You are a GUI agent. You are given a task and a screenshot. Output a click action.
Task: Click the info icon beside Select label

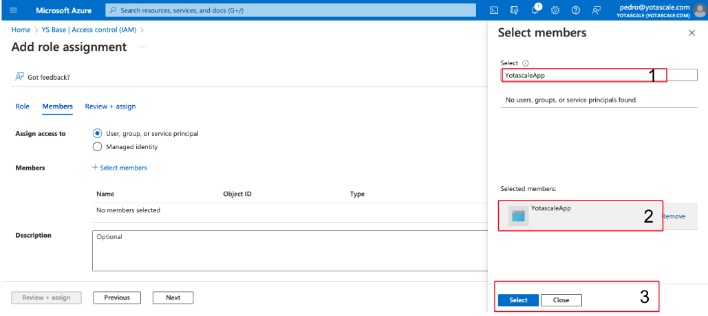coord(526,63)
